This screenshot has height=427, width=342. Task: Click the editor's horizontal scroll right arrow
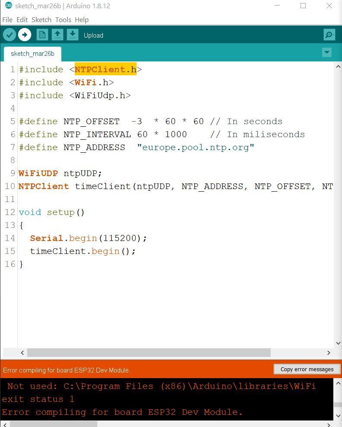tap(329, 353)
